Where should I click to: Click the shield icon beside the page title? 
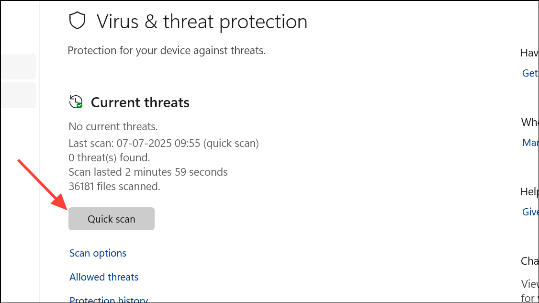click(77, 22)
